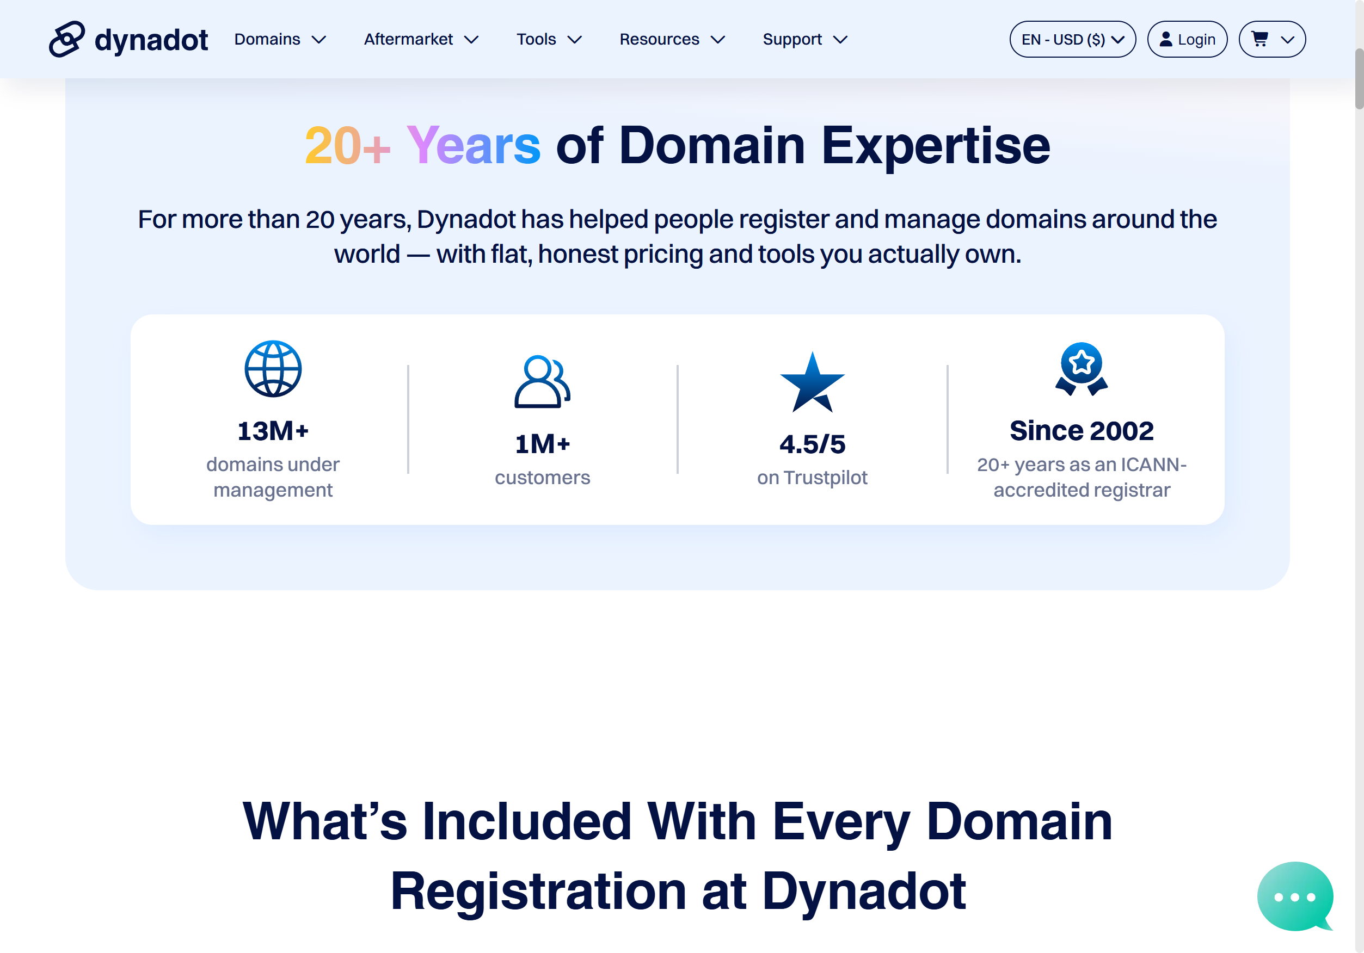Click the Dynadot logo in the header
This screenshot has height=953, width=1364.
pos(128,39)
